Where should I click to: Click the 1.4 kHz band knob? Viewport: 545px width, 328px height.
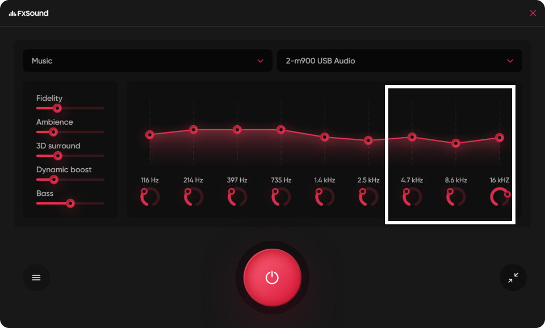[324, 198]
